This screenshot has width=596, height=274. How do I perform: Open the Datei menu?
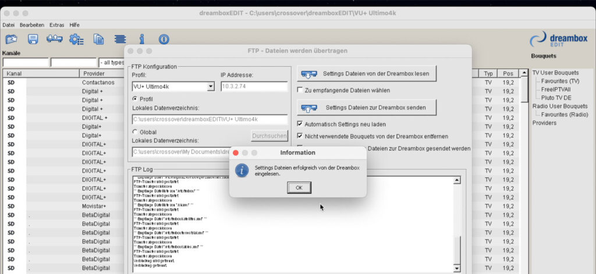(8, 25)
